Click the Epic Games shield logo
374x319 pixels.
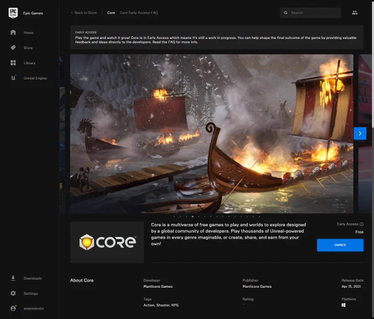[x=13, y=13]
